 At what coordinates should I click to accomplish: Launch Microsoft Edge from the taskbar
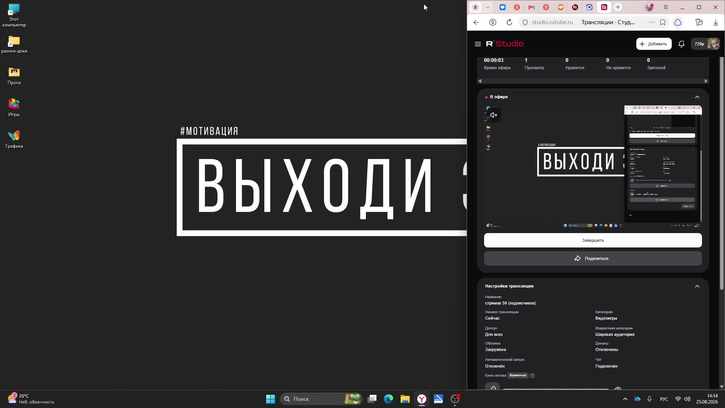click(x=389, y=399)
